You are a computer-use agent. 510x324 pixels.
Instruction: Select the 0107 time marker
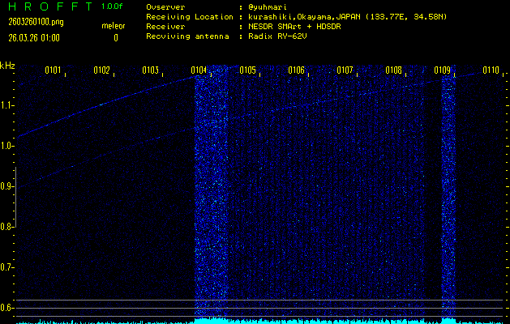[x=345, y=70]
